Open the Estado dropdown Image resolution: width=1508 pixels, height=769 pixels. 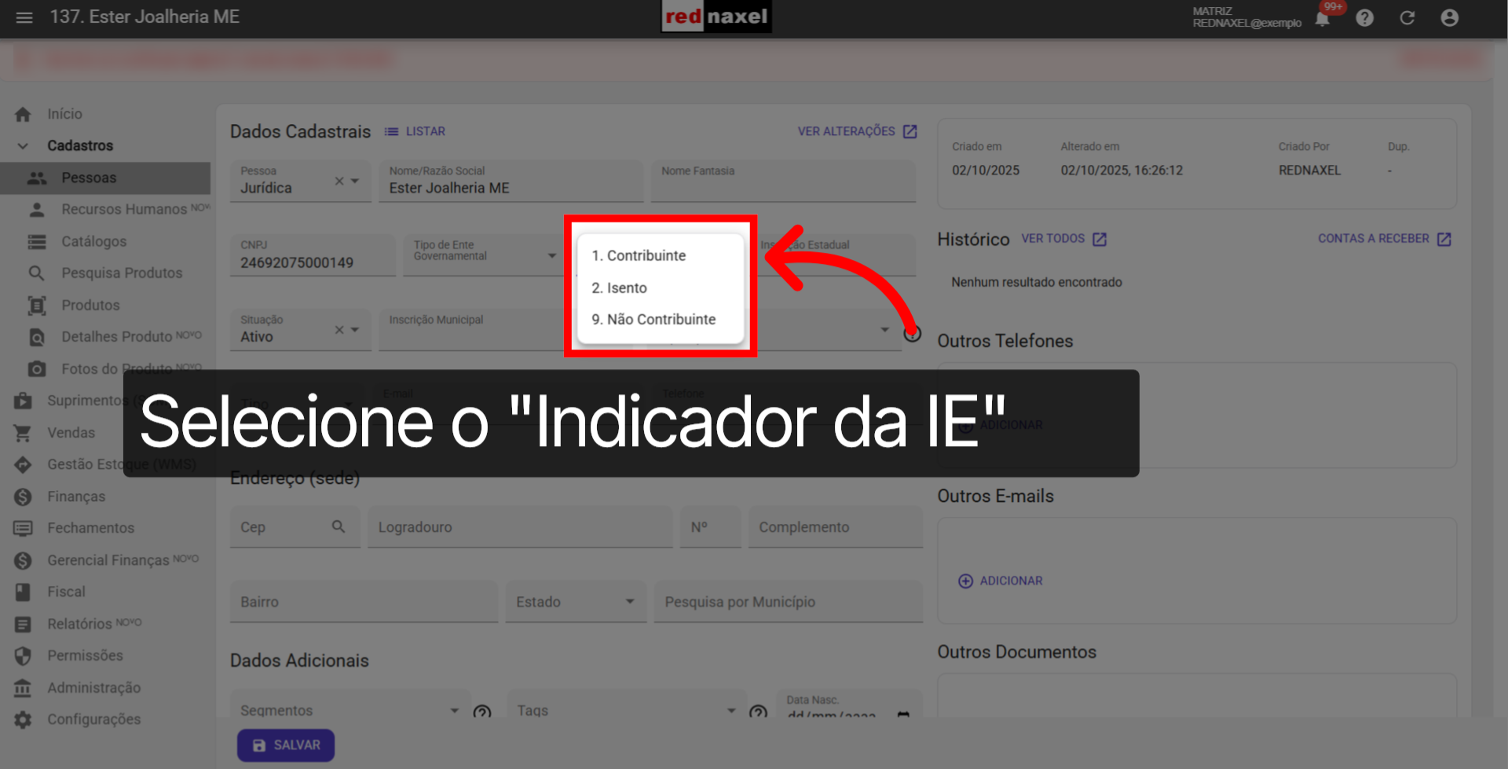(629, 601)
